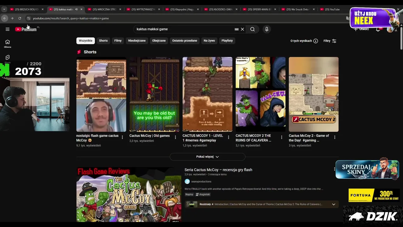The image size is (403, 227).
Task: Open Cactus McCoy | Old games title
Action: tap(150, 136)
